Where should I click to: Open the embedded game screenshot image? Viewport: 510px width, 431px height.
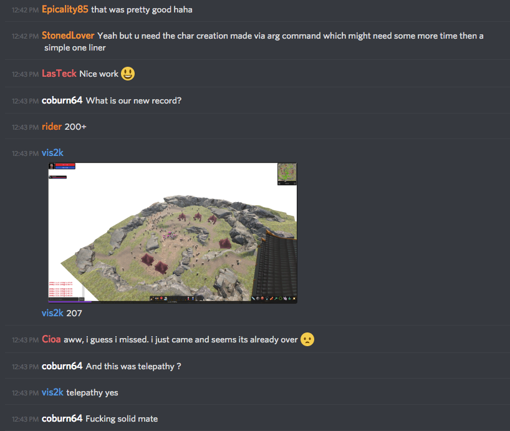(x=172, y=233)
